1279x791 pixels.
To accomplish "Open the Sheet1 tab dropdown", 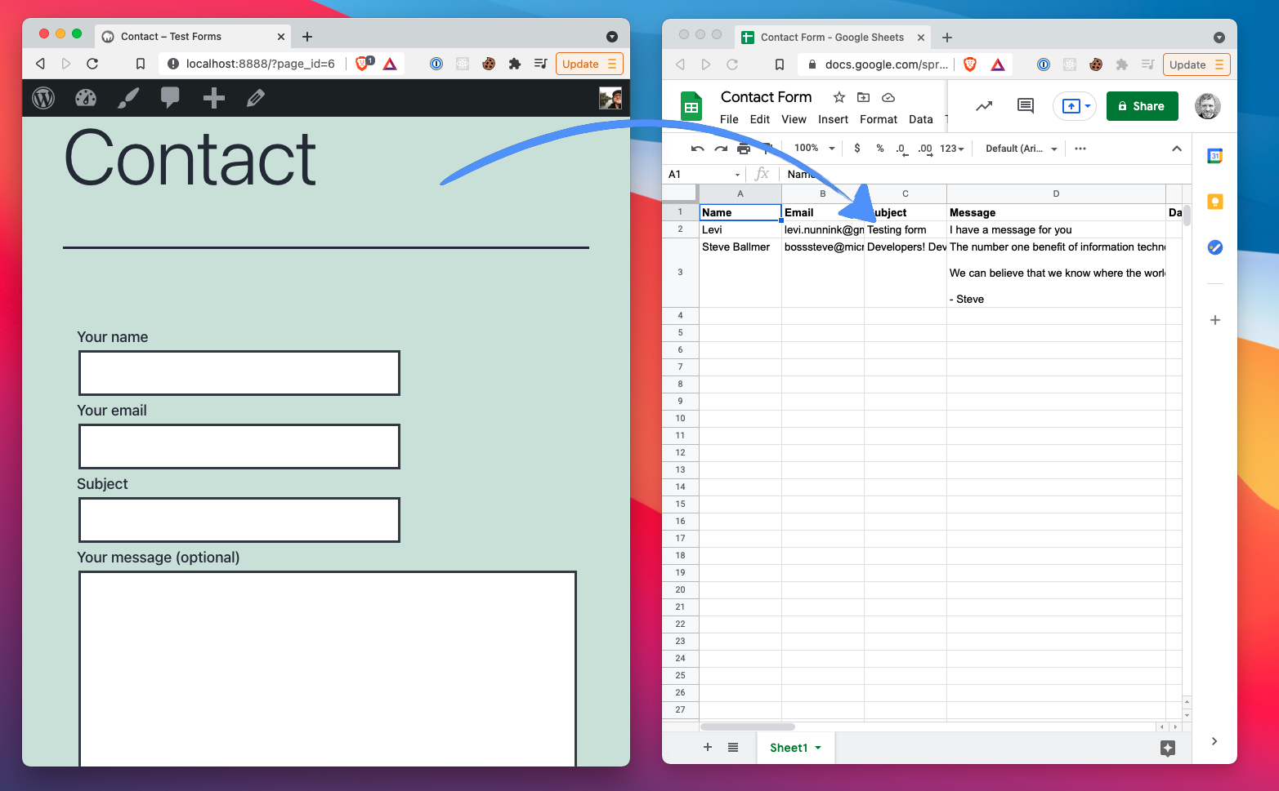I will (x=818, y=748).
